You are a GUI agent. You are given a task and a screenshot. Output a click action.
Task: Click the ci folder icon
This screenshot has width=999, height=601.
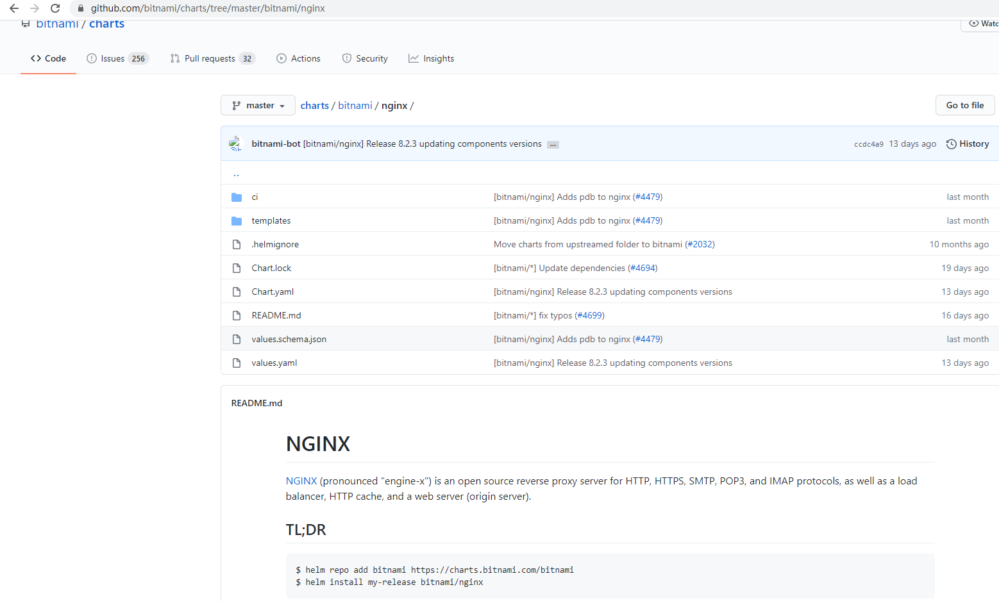click(x=237, y=197)
